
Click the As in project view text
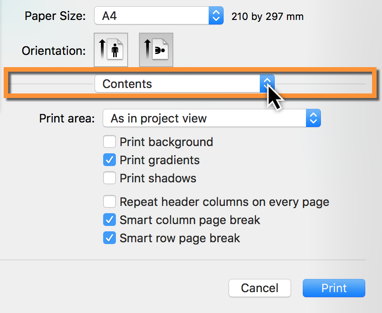coord(149,118)
